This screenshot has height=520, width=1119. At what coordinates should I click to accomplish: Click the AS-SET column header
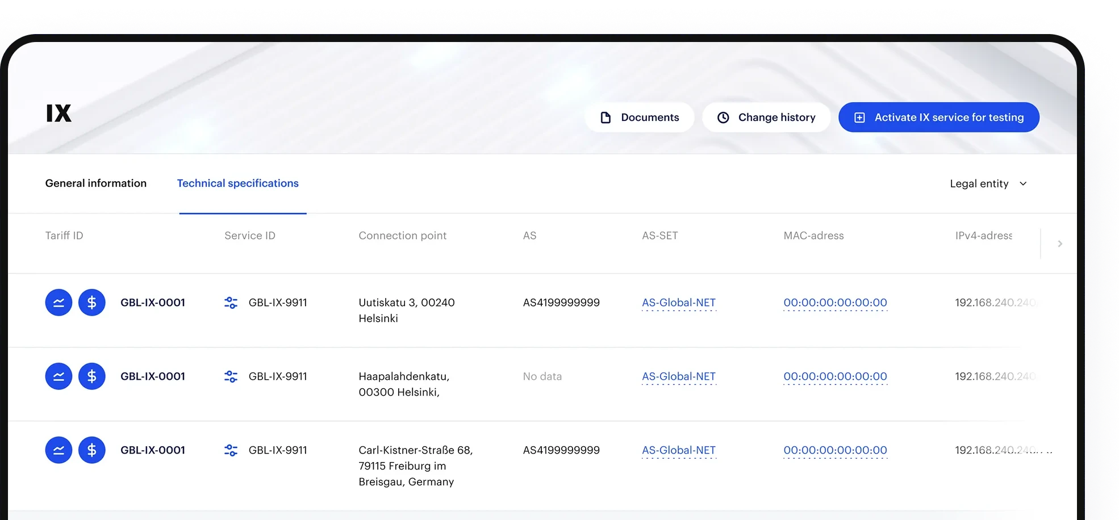(660, 236)
